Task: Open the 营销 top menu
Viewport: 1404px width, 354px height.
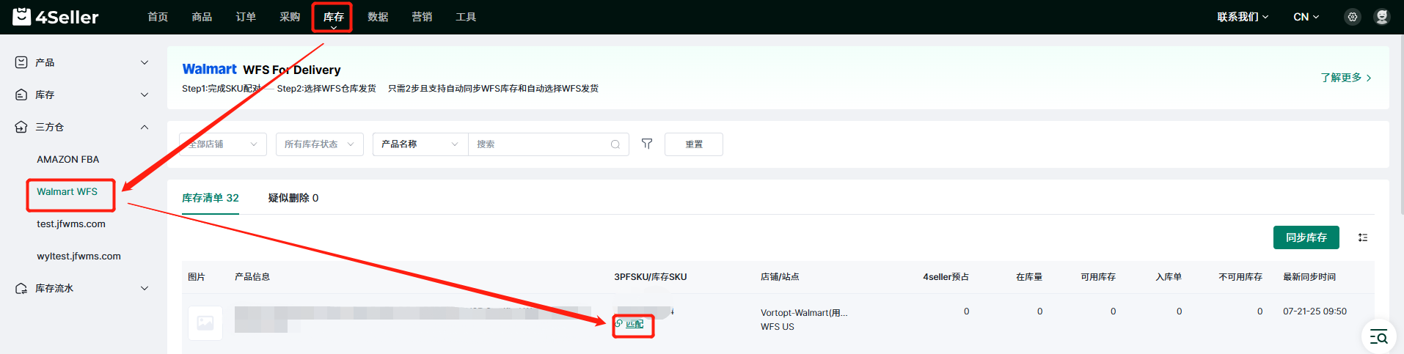Action: click(422, 17)
